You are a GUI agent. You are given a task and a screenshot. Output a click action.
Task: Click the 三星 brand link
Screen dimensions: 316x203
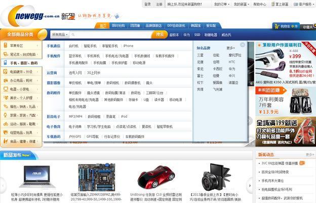200,55
